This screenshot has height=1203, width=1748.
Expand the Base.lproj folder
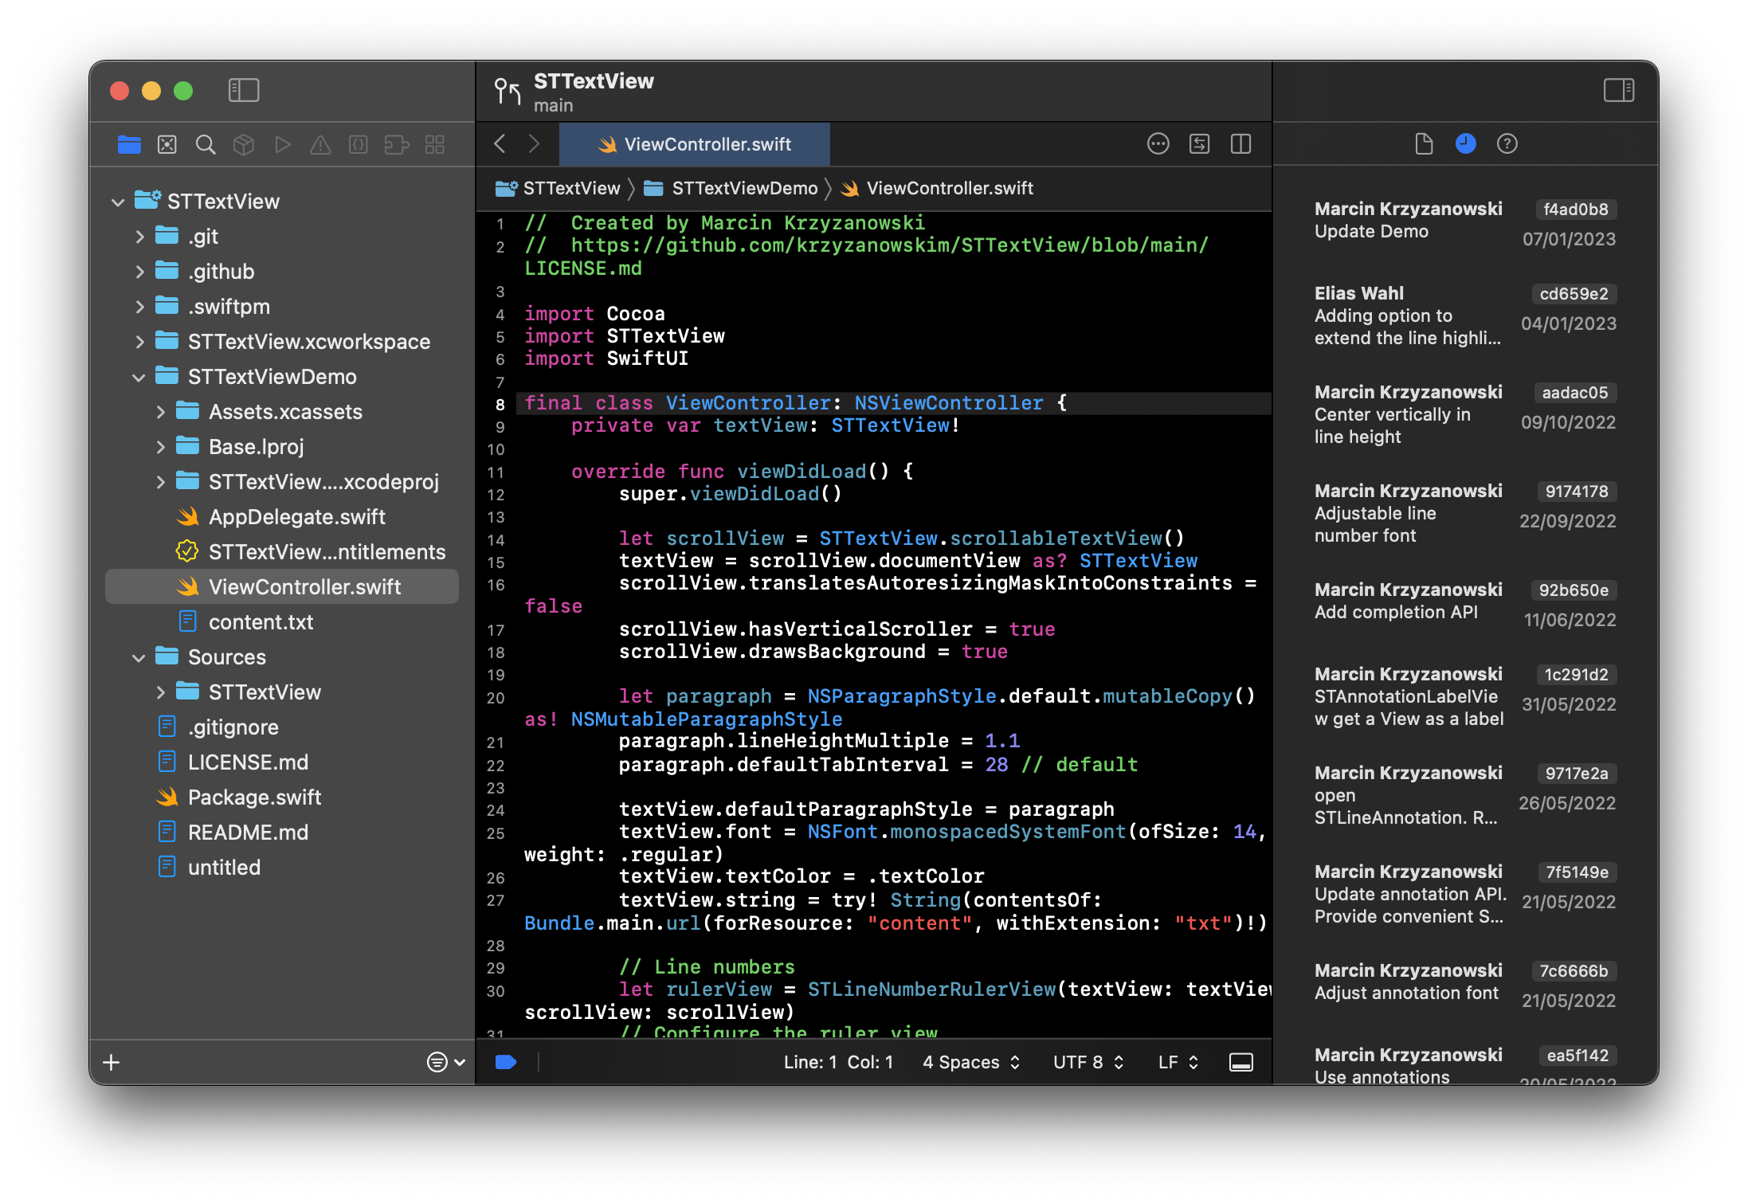(161, 447)
